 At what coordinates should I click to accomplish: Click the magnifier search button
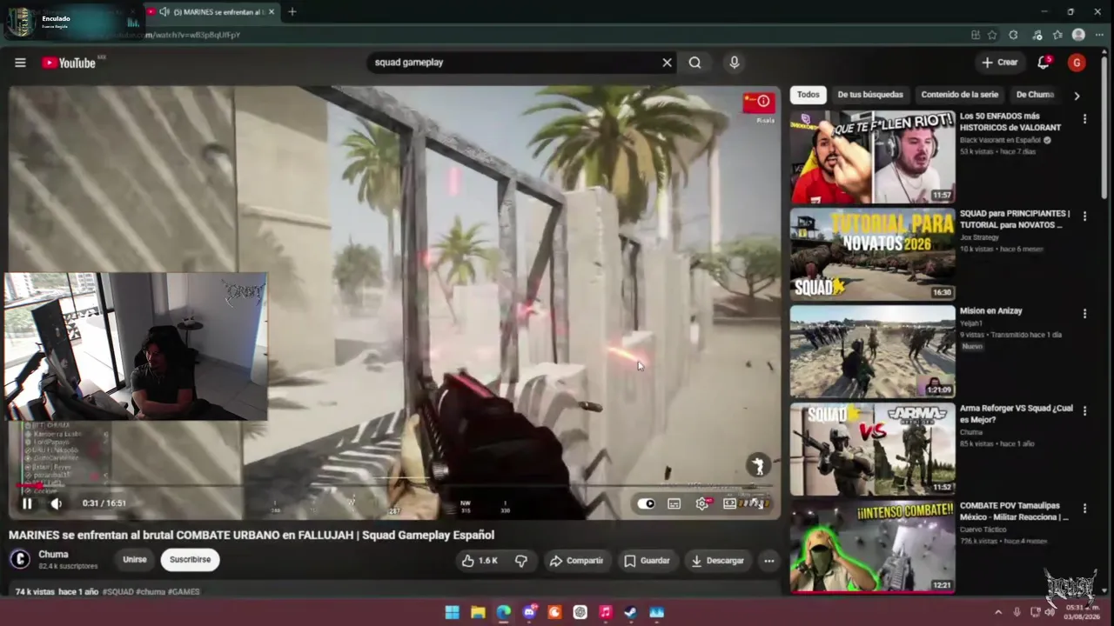[695, 63]
